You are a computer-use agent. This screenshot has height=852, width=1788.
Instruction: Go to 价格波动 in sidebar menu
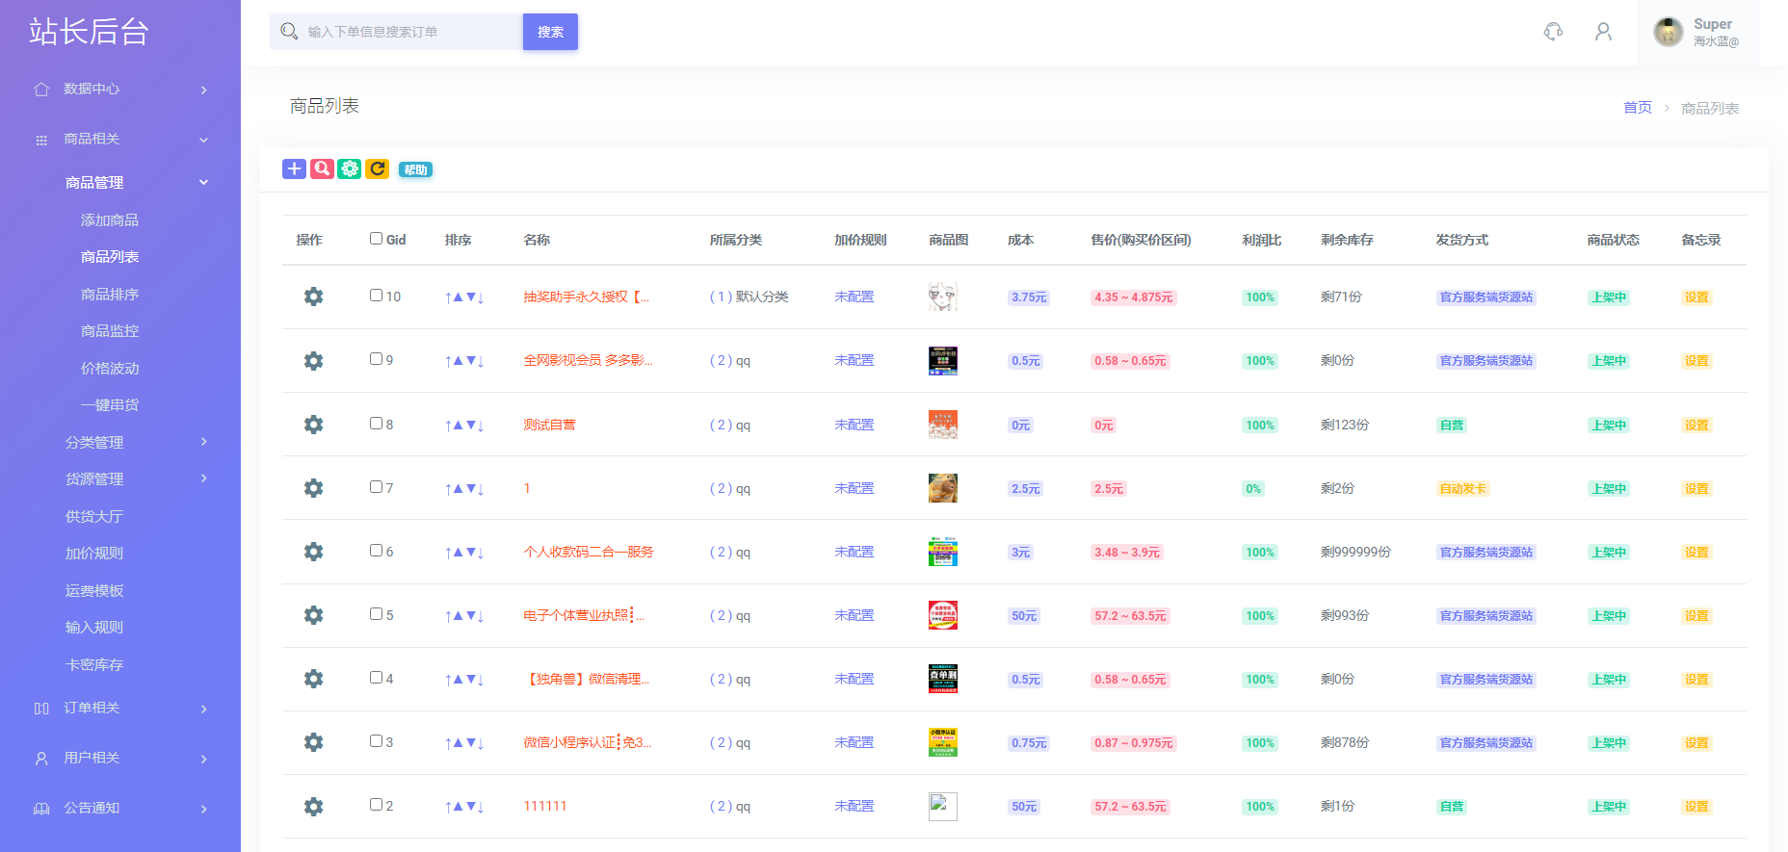click(x=110, y=369)
